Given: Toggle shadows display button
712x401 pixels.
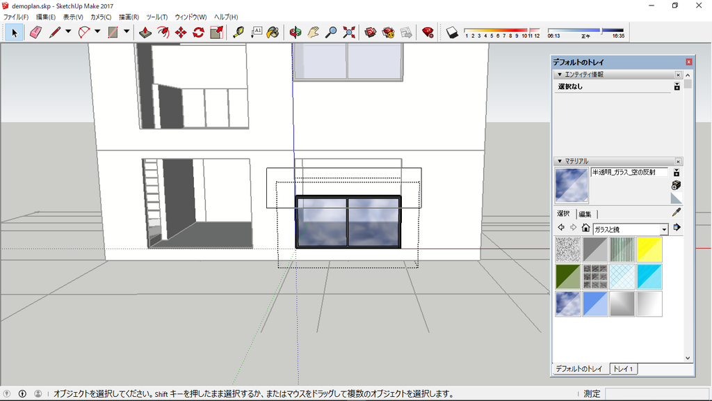Looking at the screenshot, I should click(x=452, y=32).
